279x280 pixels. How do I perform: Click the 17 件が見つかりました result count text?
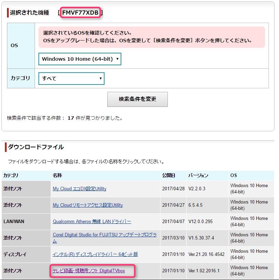tap(95, 118)
